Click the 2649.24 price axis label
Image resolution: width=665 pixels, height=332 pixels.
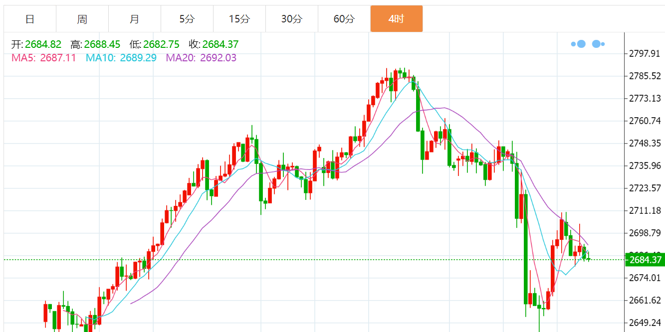(646, 323)
